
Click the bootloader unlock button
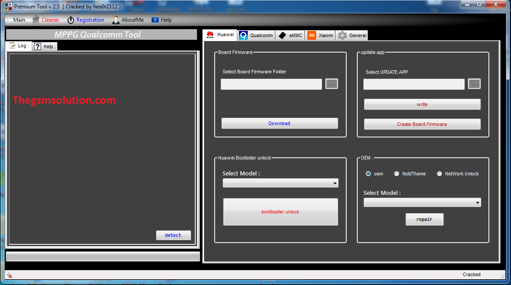click(x=280, y=212)
